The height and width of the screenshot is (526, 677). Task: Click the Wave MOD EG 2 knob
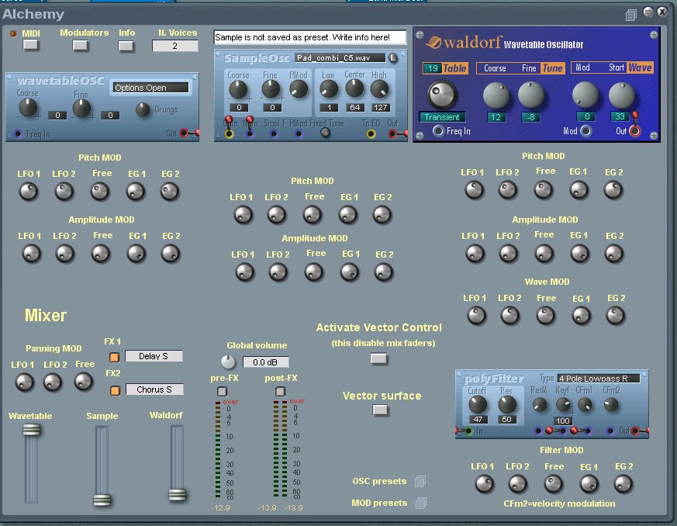[616, 316]
